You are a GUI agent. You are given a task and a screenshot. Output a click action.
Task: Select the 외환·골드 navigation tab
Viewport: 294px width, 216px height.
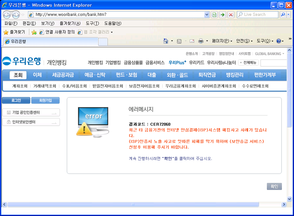pyautogui.click(x=177, y=75)
